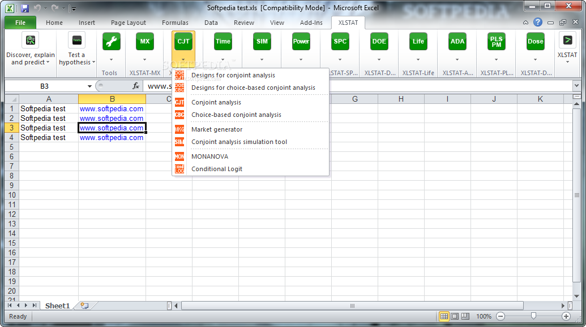
Task: Click the Undo icon
Action: tap(37, 8)
